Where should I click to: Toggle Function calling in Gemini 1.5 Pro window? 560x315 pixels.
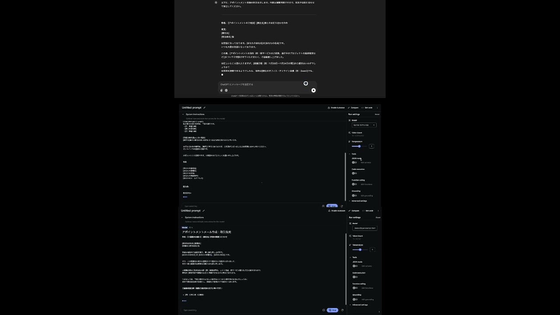pos(354,184)
